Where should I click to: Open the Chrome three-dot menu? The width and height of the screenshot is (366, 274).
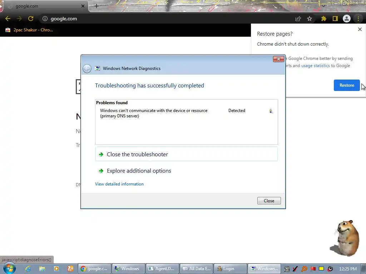[358, 19]
